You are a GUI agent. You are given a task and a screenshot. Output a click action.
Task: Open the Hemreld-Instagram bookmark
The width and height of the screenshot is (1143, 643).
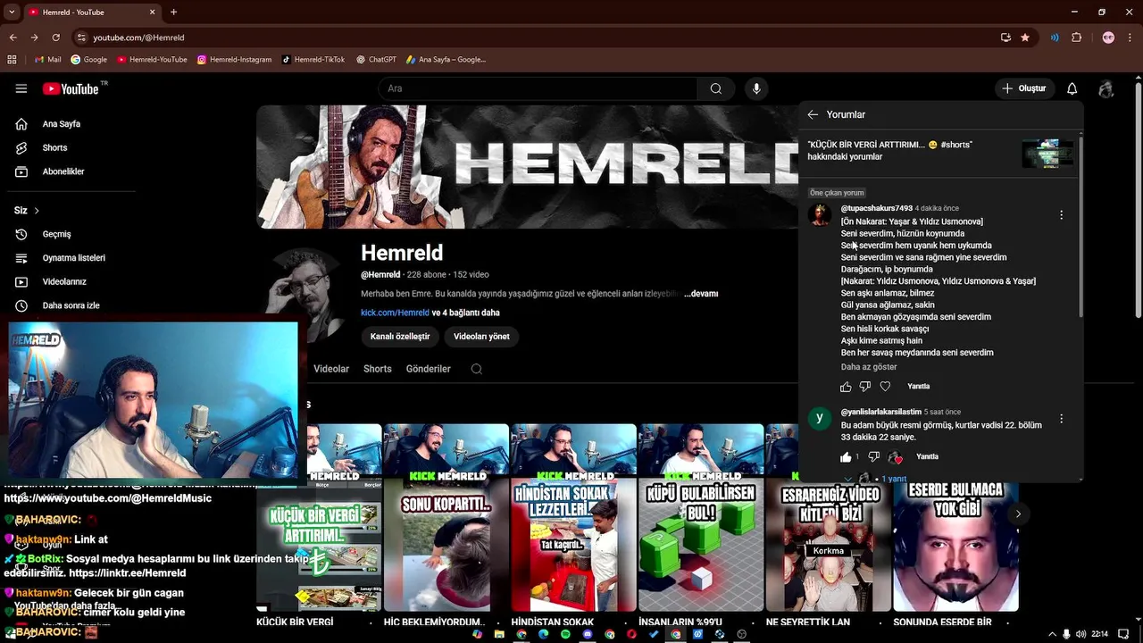coord(235,60)
